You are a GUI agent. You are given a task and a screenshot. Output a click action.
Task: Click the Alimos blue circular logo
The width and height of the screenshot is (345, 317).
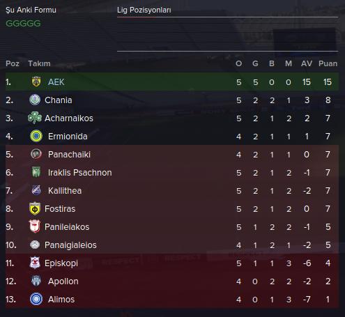pyautogui.click(x=36, y=299)
